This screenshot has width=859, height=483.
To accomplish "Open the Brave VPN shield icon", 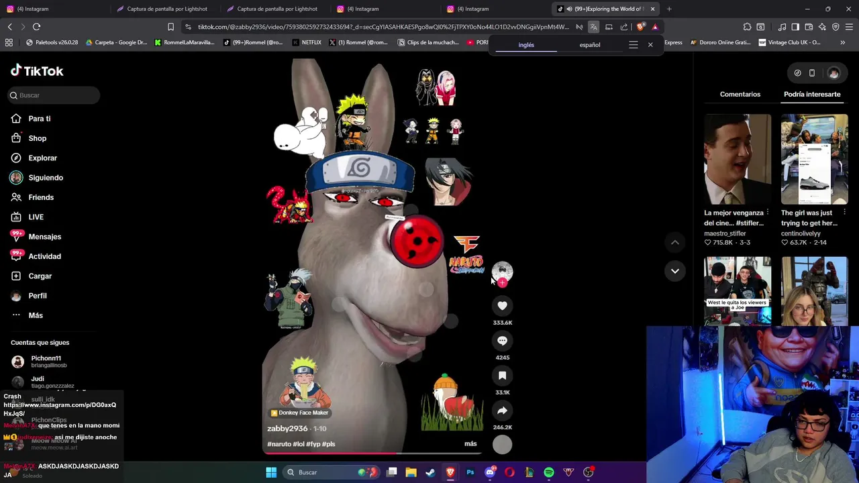I will (x=836, y=27).
